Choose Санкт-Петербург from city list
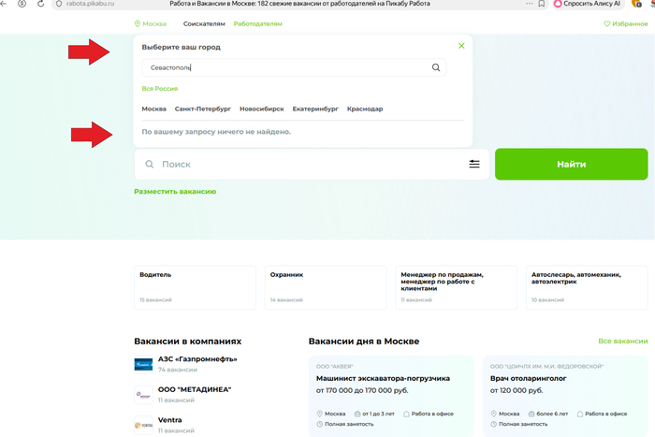Image resolution: width=655 pixels, height=437 pixels. [202, 109]
